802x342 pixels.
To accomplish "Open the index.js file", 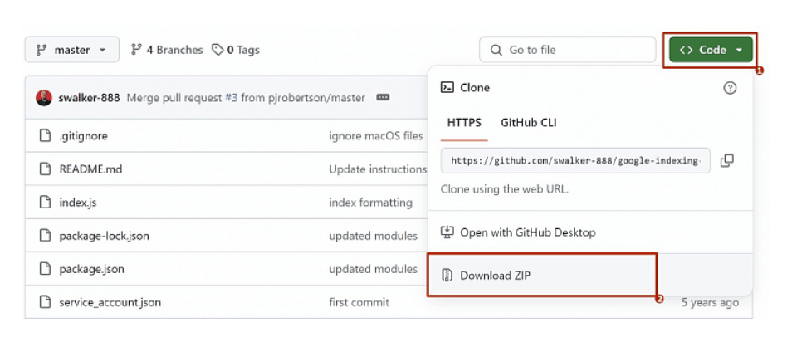I will [x=78, y=202].
